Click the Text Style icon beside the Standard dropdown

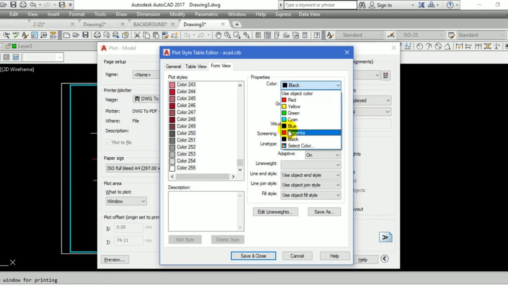(x=330, y=35)
